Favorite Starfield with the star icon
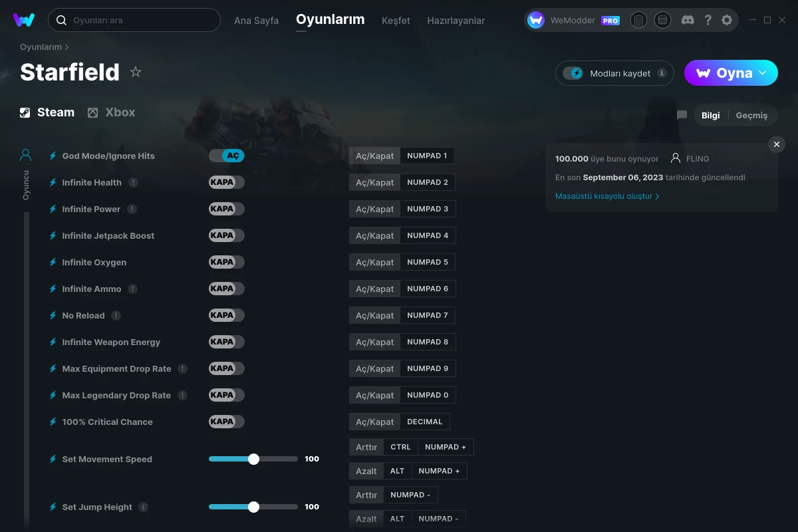Viewport: 798px width, 532px height. pyautogui.click(x=136, y=72)
